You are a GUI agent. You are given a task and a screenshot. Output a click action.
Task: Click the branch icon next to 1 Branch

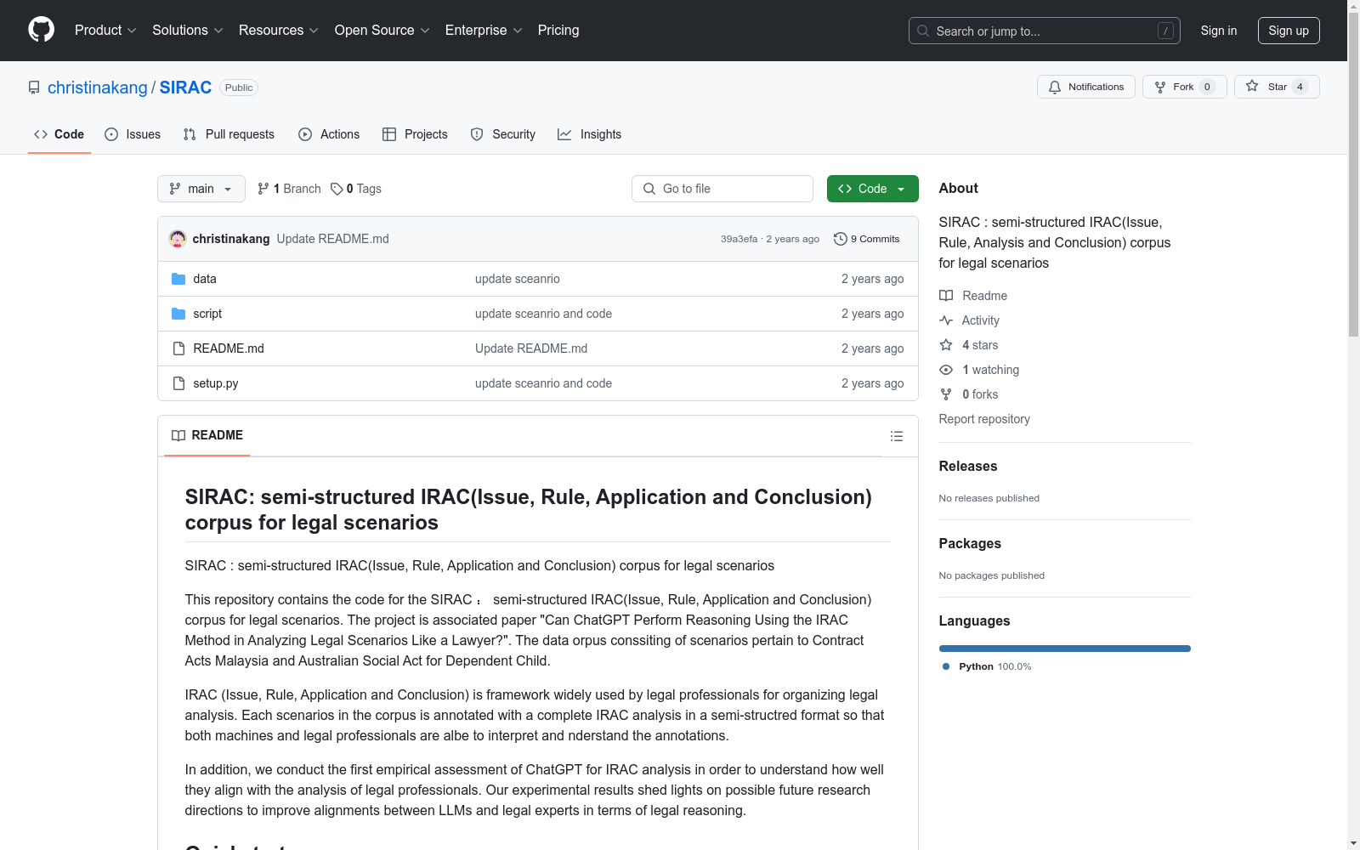[263, 189]
